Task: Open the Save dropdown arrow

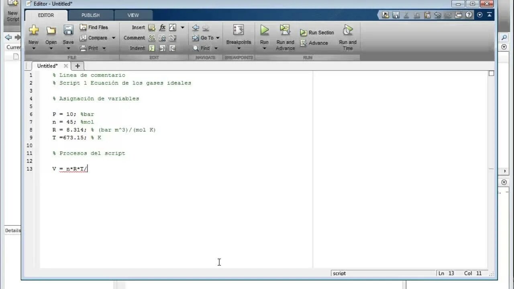Action: pos(68,48)
